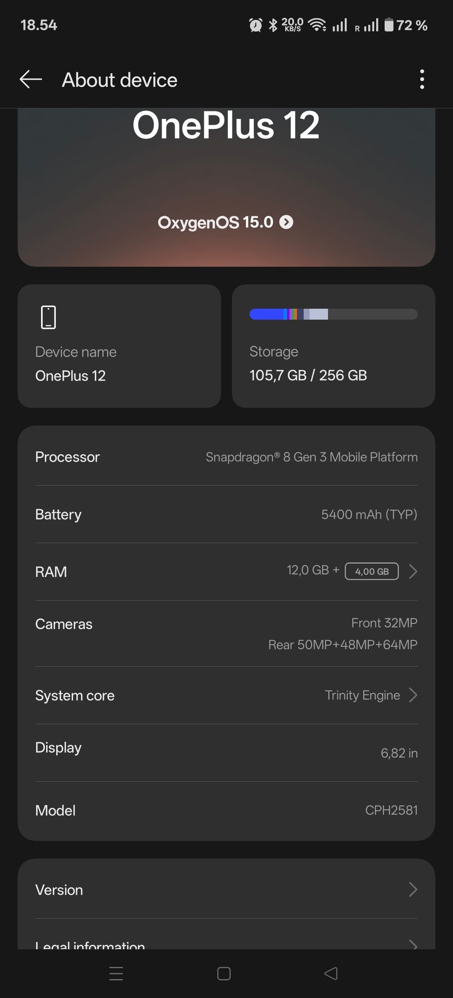Tap the phone icon above Device name

[x=48, y=317]
